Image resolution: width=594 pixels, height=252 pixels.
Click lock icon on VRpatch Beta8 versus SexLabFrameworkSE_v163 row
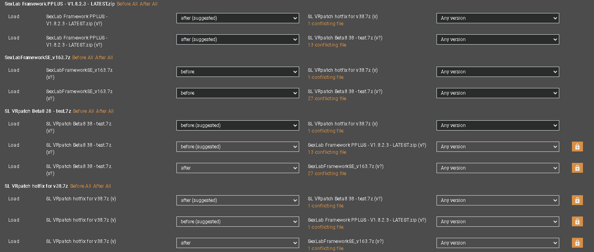[577, 168]
